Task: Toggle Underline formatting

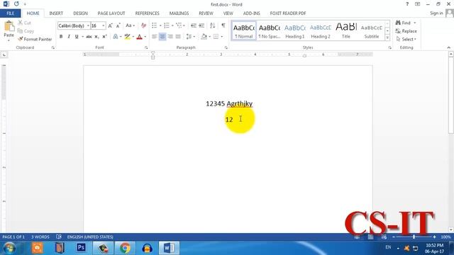Action: click(77, 37)
